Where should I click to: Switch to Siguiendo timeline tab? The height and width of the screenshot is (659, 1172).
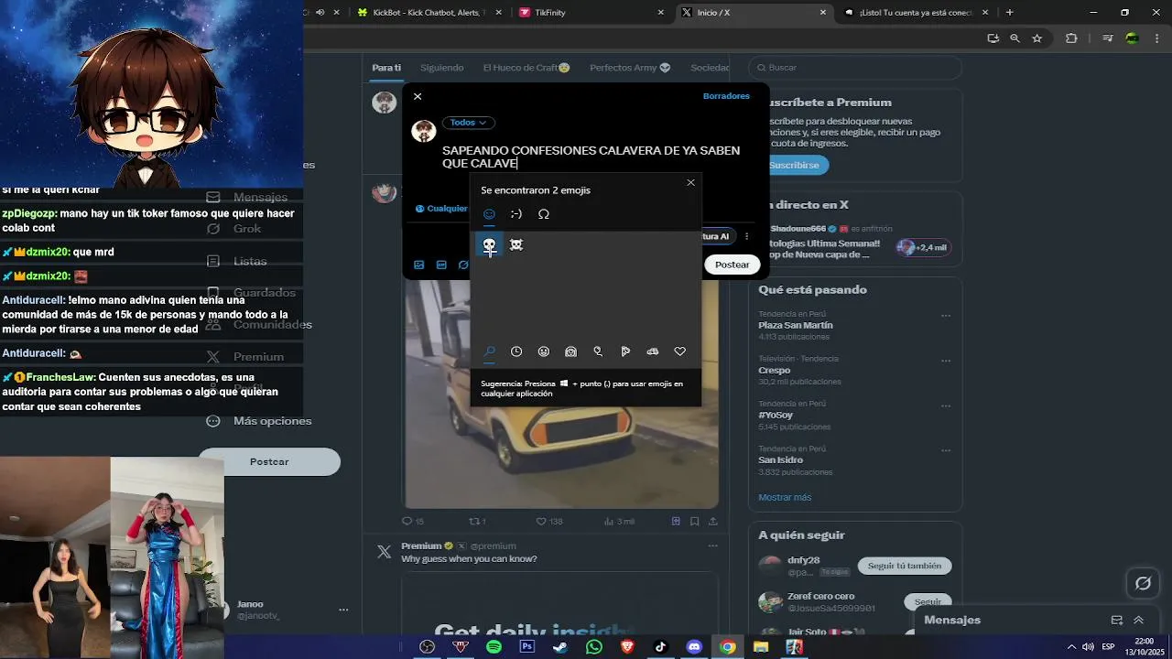point(442,68)
